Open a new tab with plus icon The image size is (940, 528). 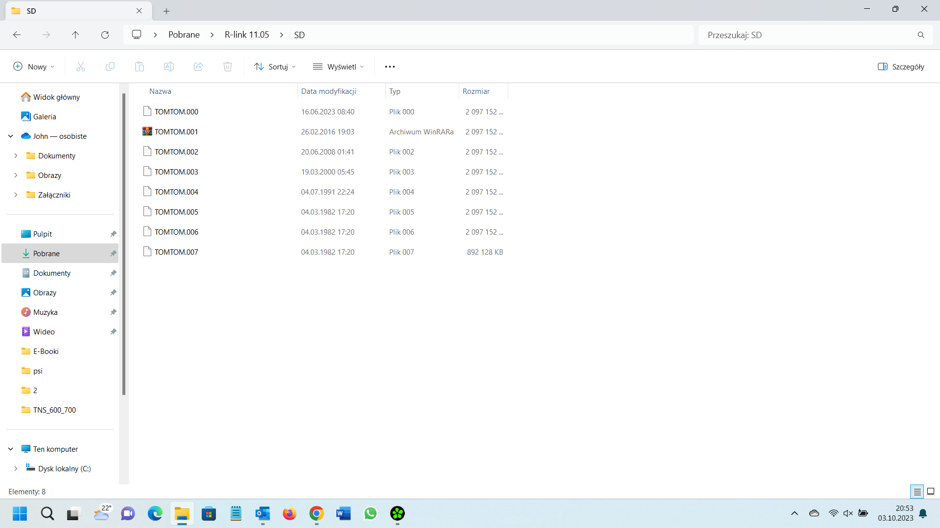[166, 11]
